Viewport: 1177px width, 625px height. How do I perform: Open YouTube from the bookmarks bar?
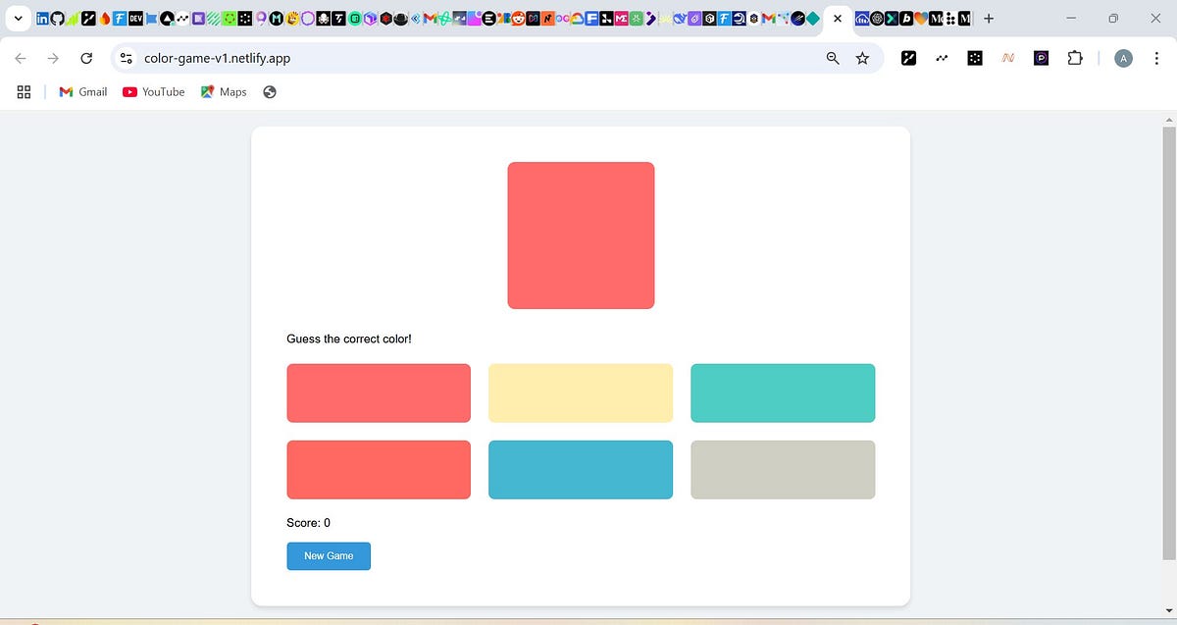(153, 91)
